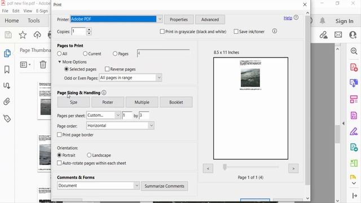The height and width of the screenshot is (203, 361).
Task: Select the All pages radio button
Action: tap(59, 54)
